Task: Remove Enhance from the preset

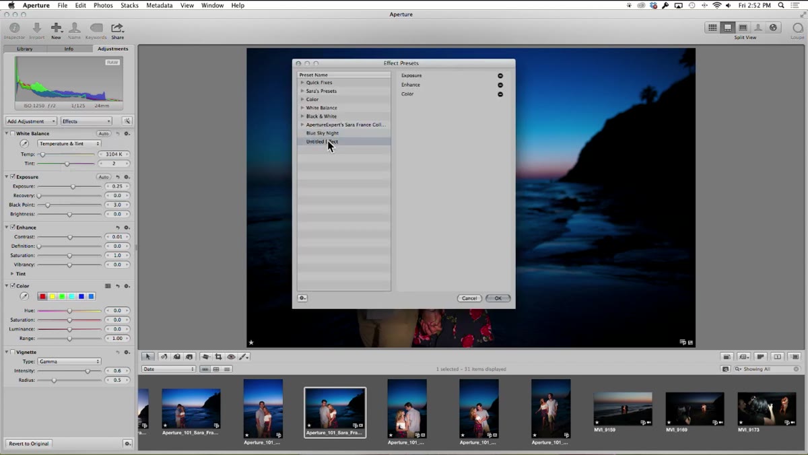Action: (x=500, y=85)
